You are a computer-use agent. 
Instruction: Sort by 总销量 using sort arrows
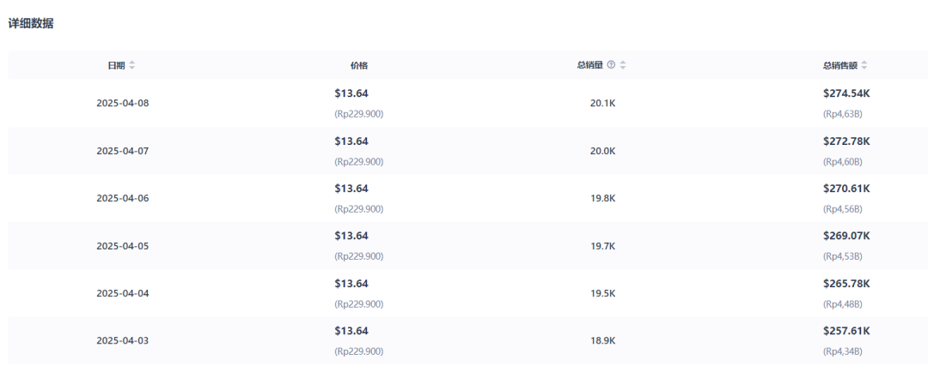coord(623,65)
